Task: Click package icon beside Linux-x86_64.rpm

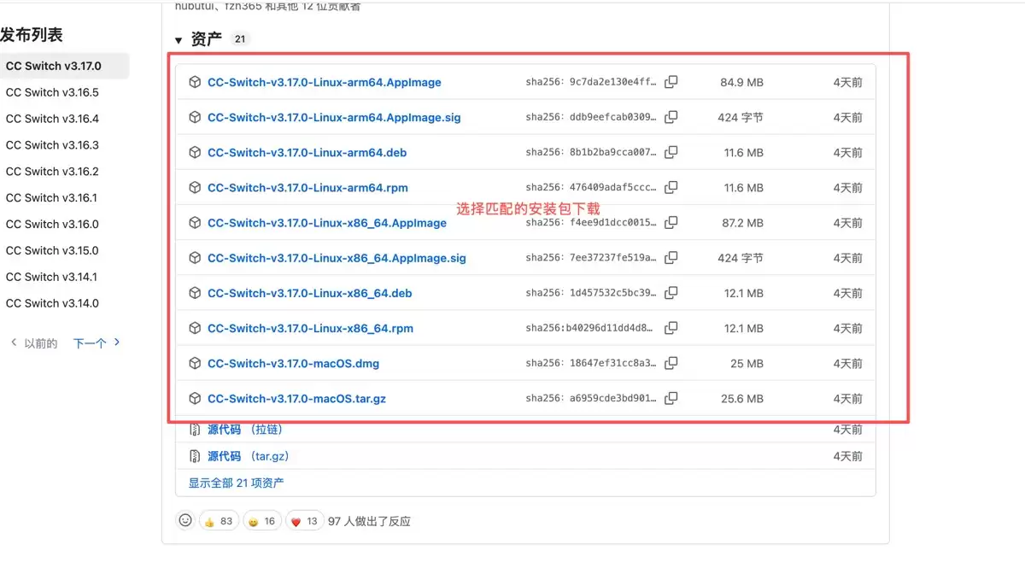Action: click(195, 328)
